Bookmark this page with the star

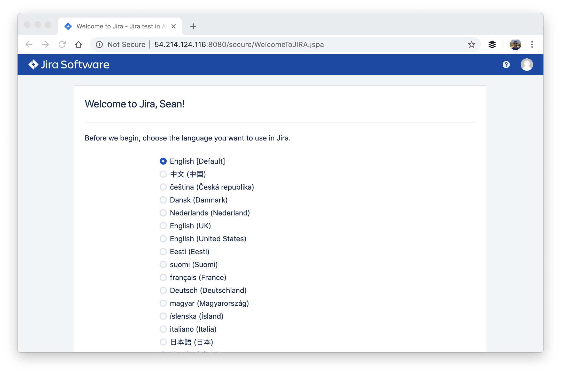coord(471,44)
